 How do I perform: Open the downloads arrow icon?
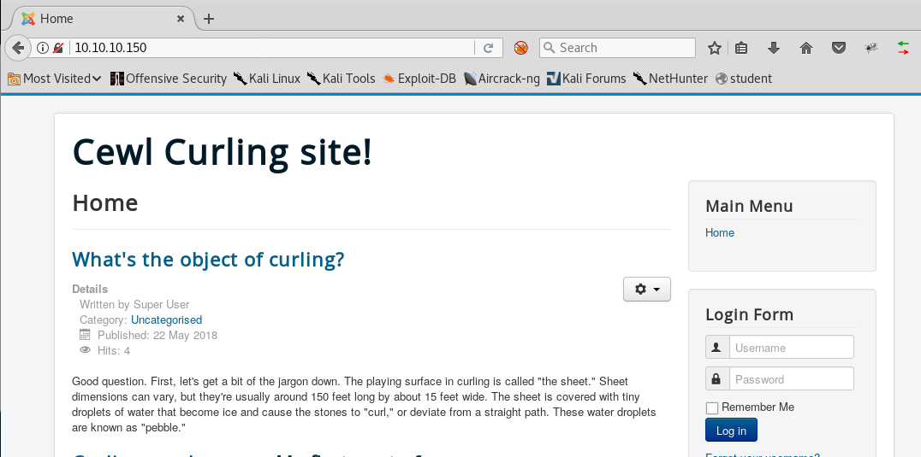(774, 48)
